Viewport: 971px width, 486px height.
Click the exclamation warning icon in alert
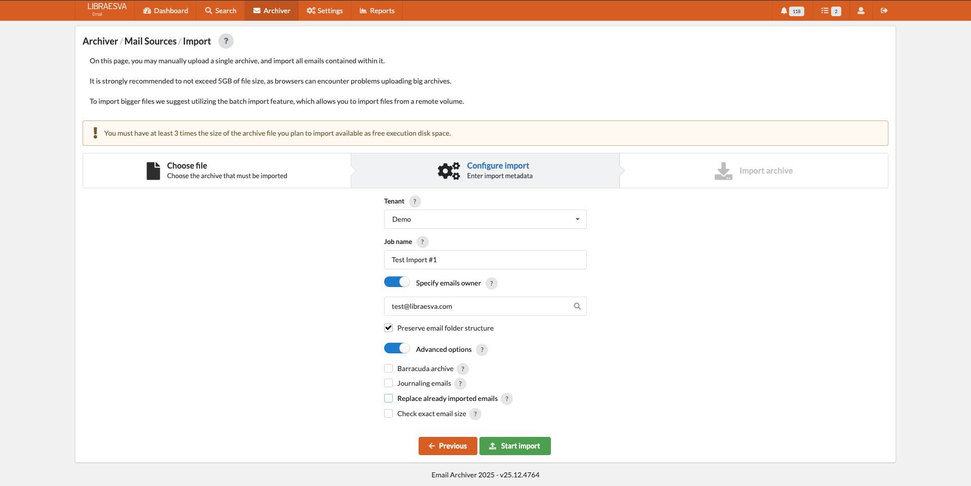(x=95, y=133)
